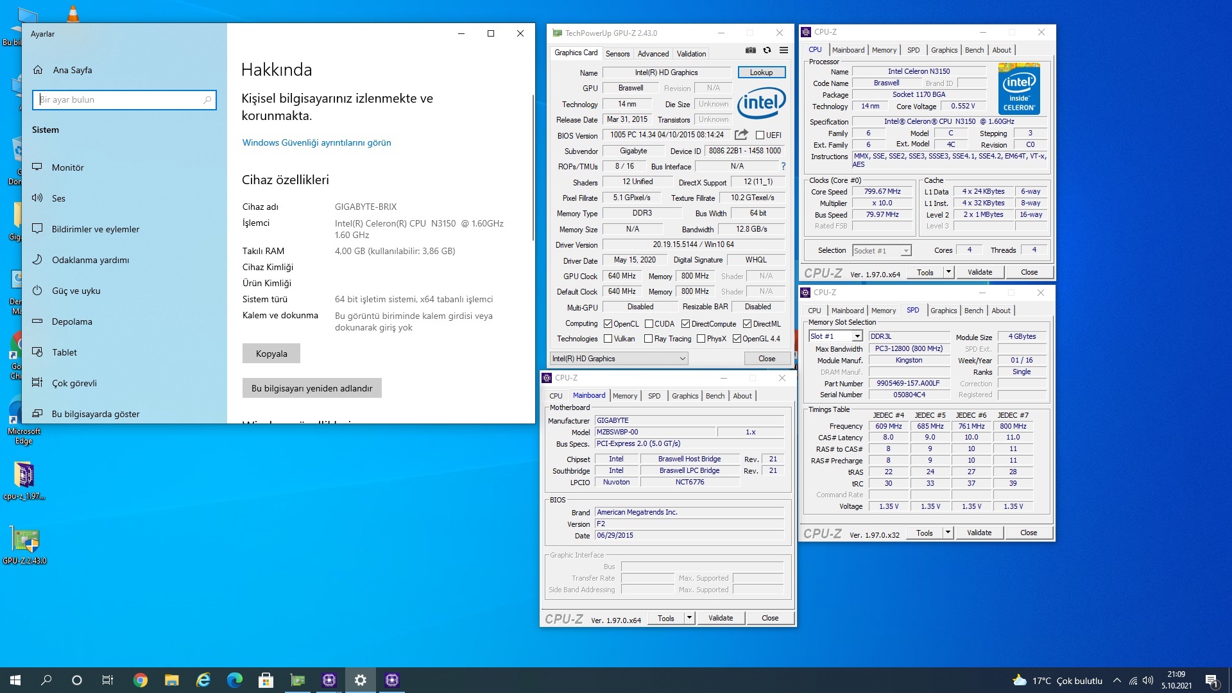1232x693 pixels.
Task: Switch to the Sensors tab in GPU-Z
Action: tap(617, 54)
